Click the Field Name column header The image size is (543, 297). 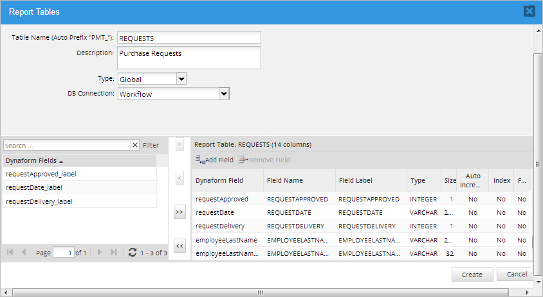(x=285, y=181)
